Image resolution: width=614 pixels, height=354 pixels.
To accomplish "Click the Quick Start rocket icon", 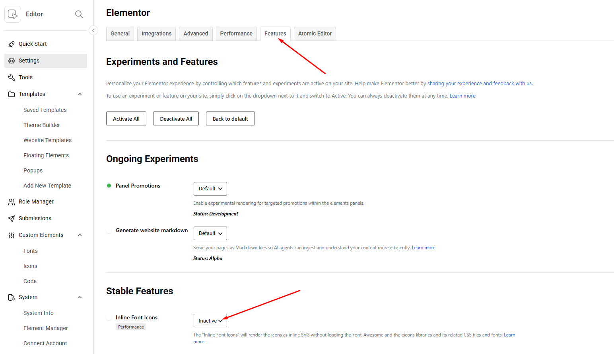I will coord(12,44).
